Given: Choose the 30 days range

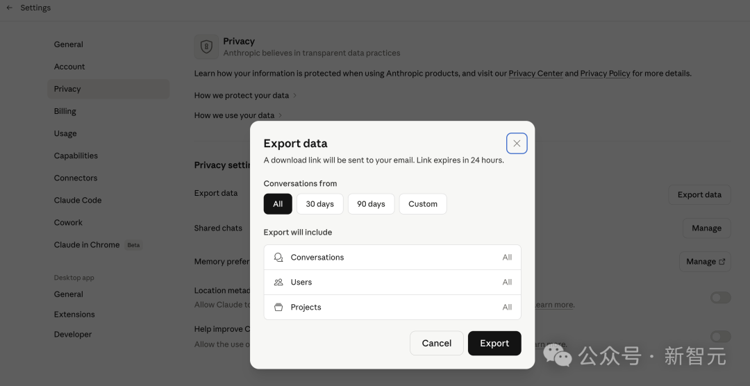Looking at the screenshot, I should click(x=319, y=204).
